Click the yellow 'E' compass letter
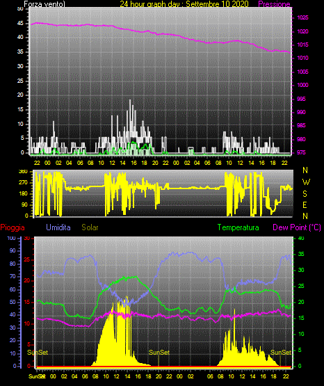The image size is (324, 386). 305,204
